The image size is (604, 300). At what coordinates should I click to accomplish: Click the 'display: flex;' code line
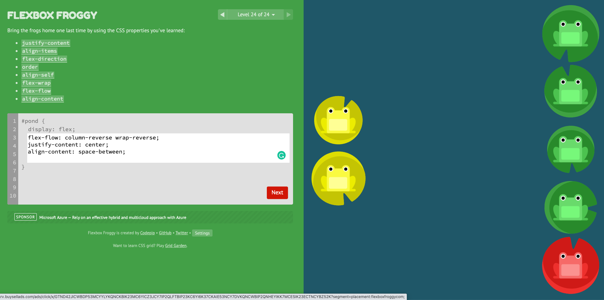pos(51,129)
